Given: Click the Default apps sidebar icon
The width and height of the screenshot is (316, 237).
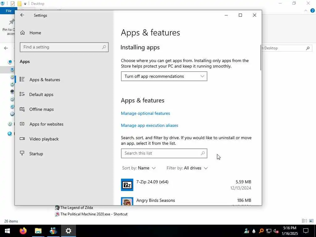Looking at the screenshot, I should [x=22, y=94].
